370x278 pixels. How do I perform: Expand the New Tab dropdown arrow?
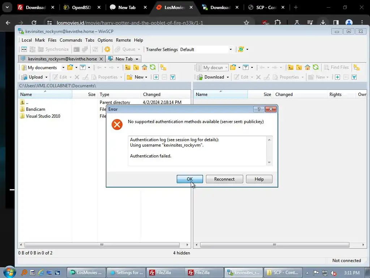click(137, 59)
